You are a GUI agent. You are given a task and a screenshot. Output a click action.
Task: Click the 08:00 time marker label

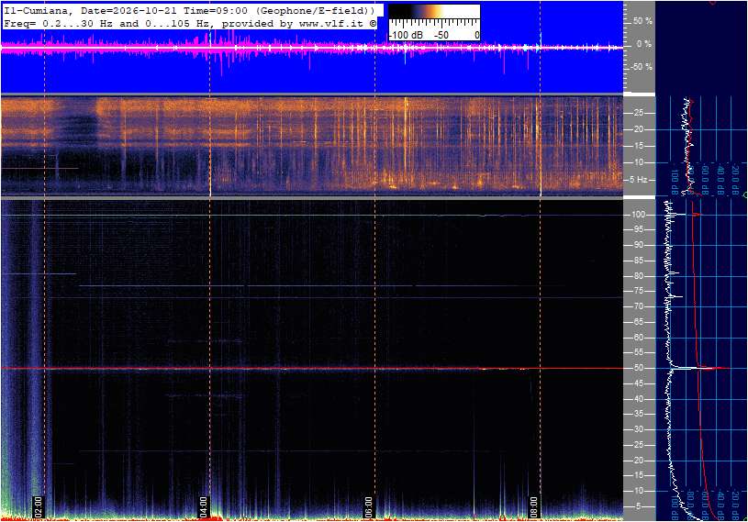pyautogui.click(x=534, y=506)
